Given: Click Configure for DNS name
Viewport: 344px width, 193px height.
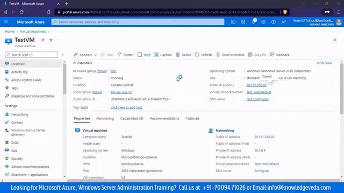Looking at the screenshot, I should click(261, 170).
